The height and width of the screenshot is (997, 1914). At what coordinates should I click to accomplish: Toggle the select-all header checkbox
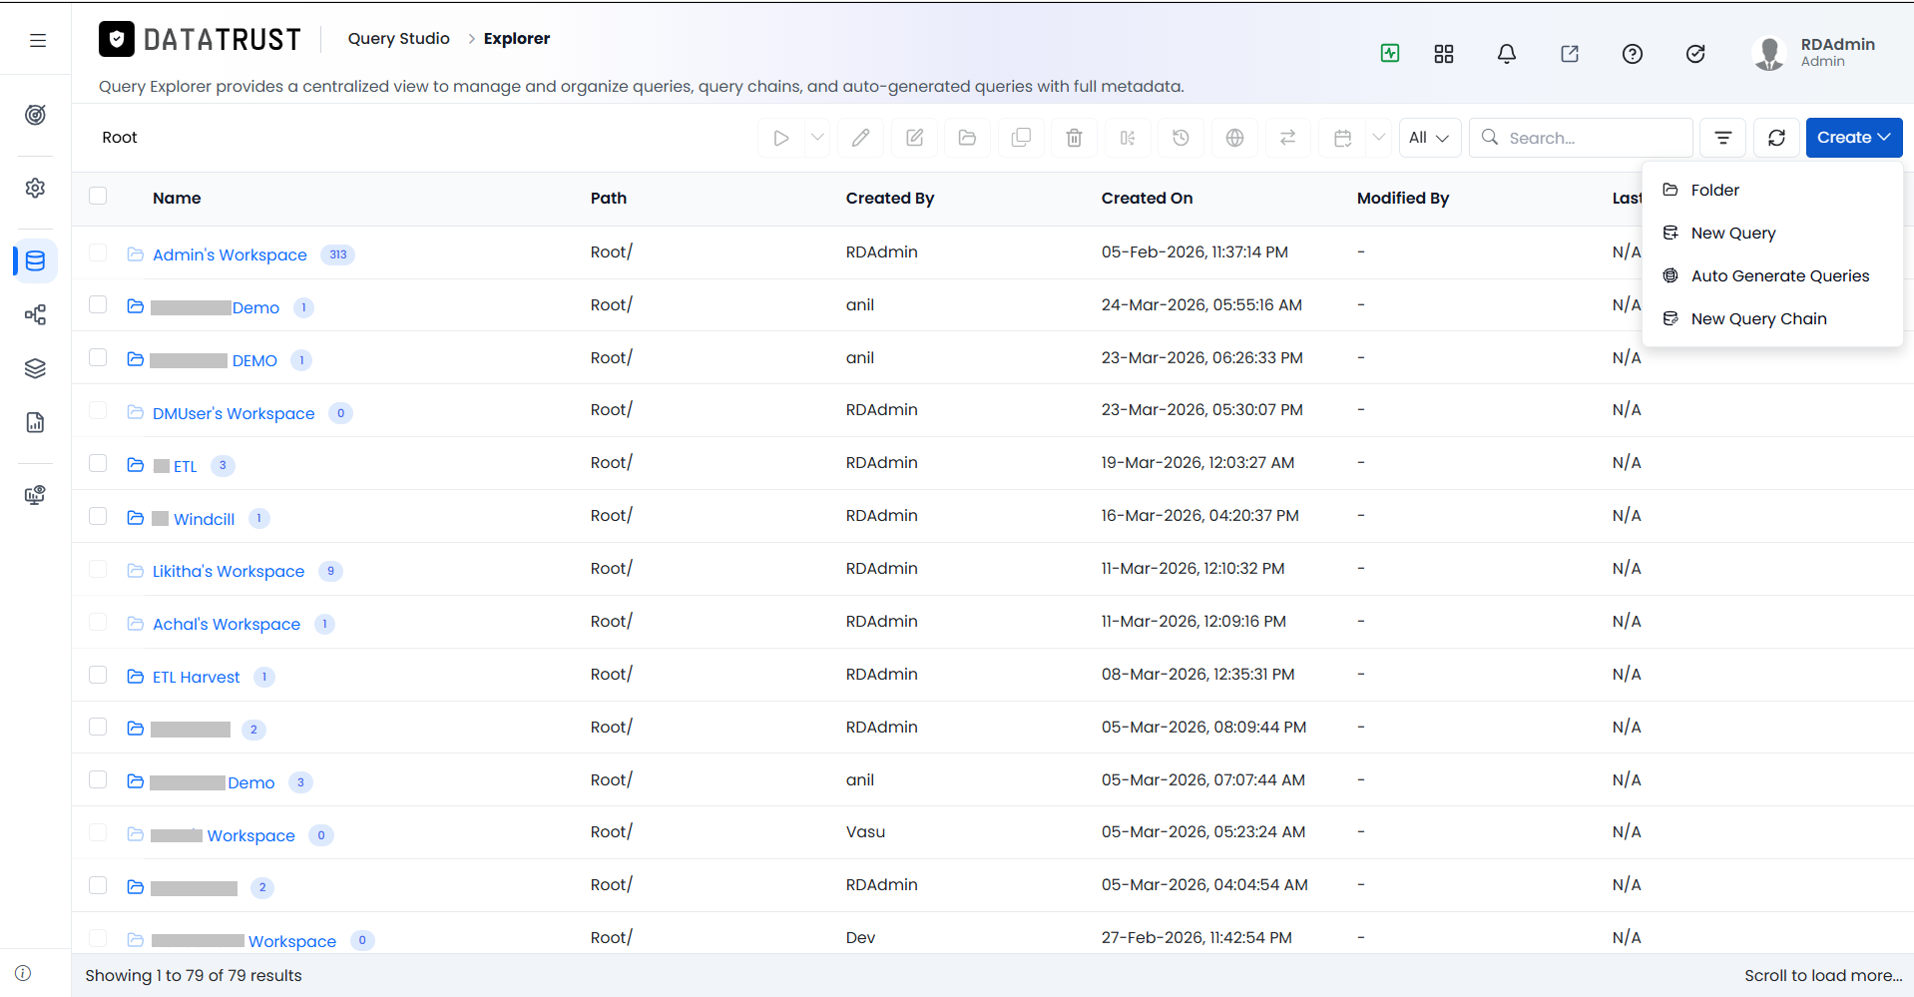pyautogui.click(x=98, y=196)
